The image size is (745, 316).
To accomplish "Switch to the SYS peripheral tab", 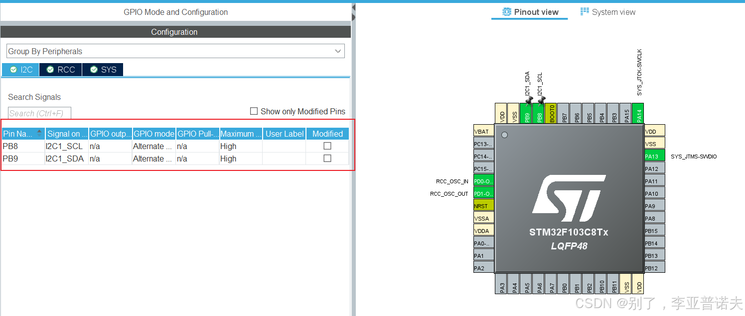I will click(x=103, y=70).
